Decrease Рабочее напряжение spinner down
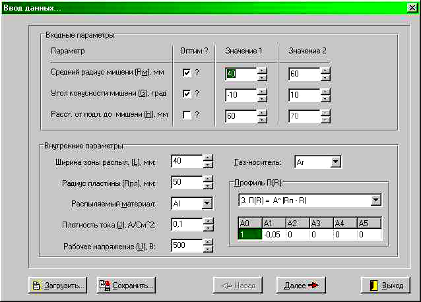The width and height of the screenshot is (421, 302). 208,249
